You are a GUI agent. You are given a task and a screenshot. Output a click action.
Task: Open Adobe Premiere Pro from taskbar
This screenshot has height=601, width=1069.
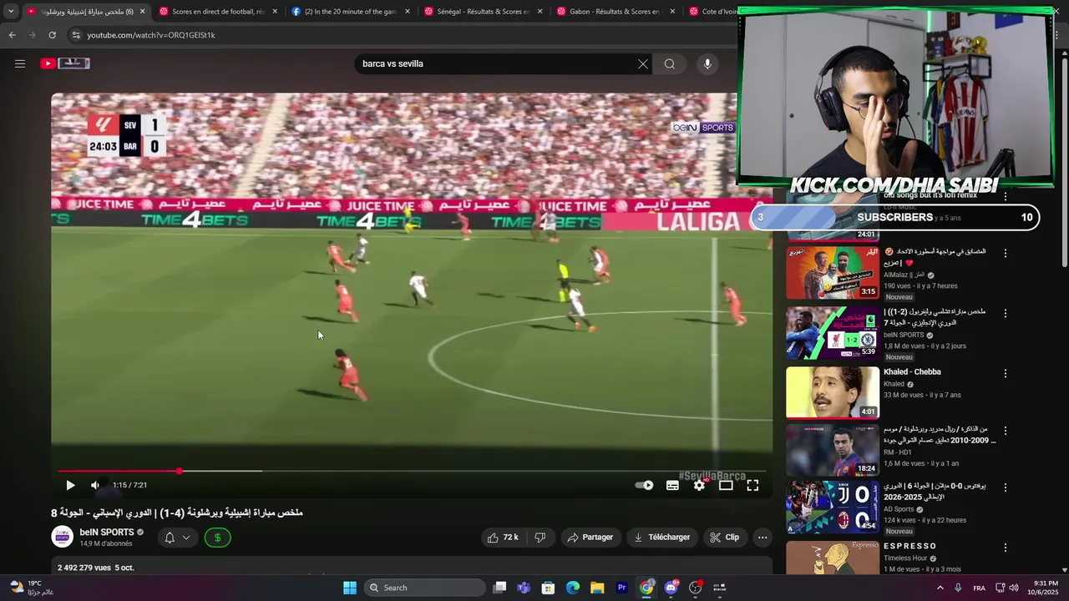(621, 588)
